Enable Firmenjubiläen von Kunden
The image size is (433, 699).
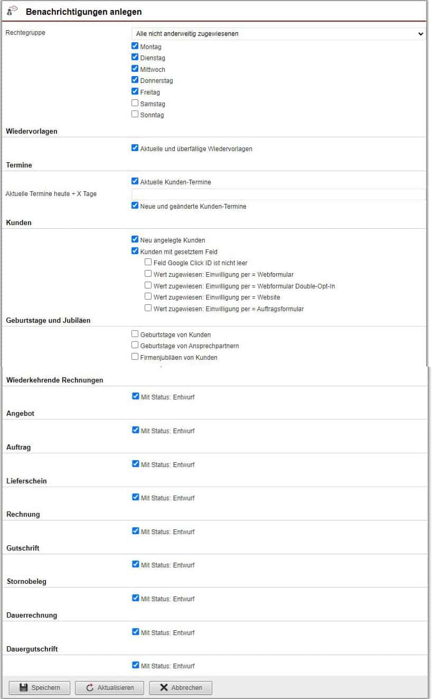point(135,357)
